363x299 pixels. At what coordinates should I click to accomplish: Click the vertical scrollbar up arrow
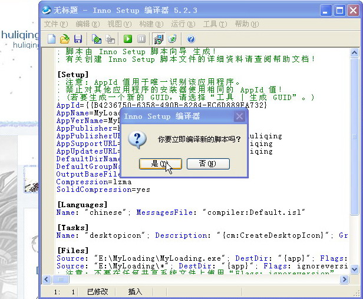[354, 53]
